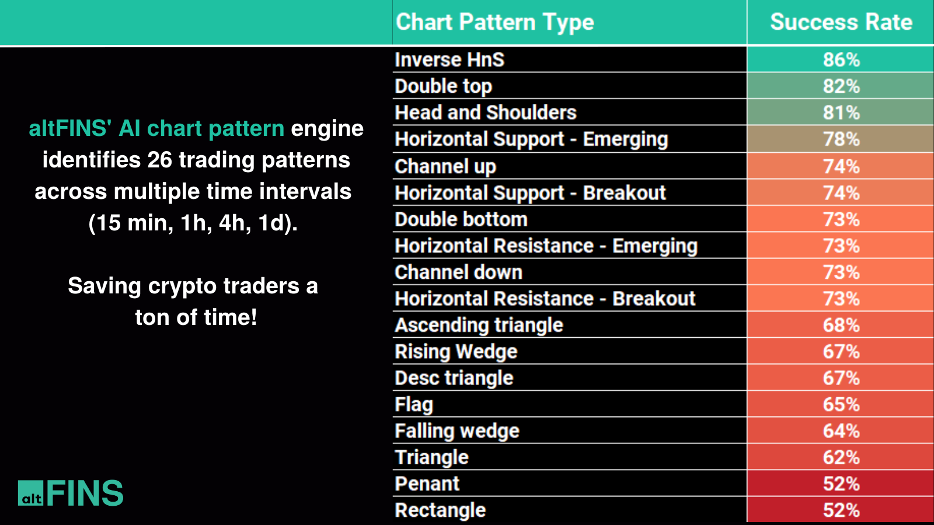Select the Falling wedge pattern label
The image size is (934, 525).
click(x=457, y=431)
